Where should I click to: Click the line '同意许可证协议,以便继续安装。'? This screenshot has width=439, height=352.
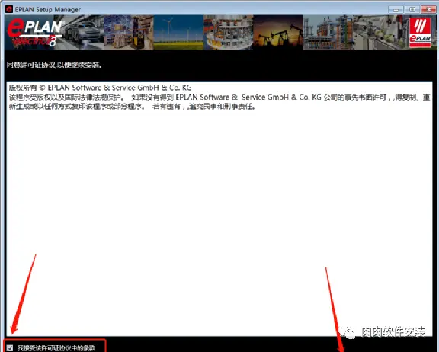click(x=54, y=65)
